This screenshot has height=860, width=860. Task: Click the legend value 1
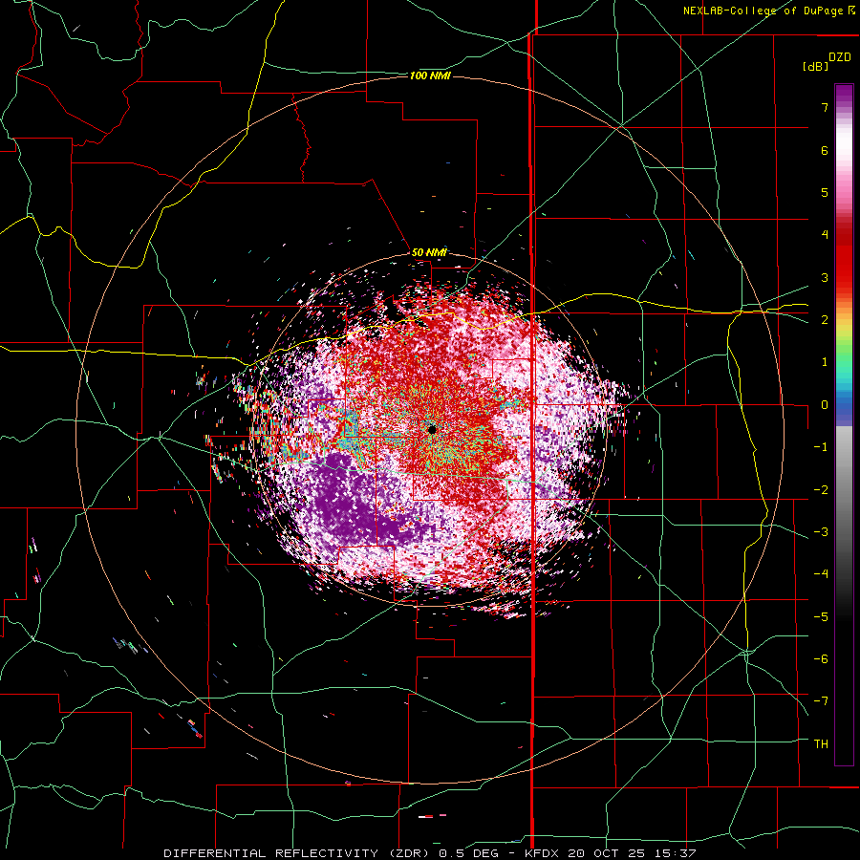point(825,362)
